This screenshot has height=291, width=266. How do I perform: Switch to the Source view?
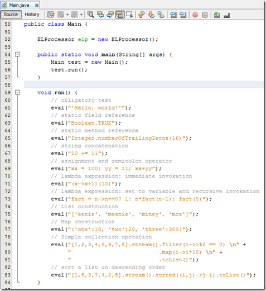tap(11, 15)
